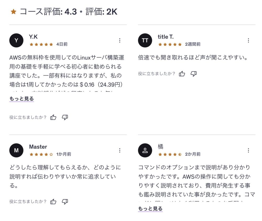The height and width of the screenshot is (221, 262).
Task: Click thumbs up on Y.K's review
Action: coord(53,117)
